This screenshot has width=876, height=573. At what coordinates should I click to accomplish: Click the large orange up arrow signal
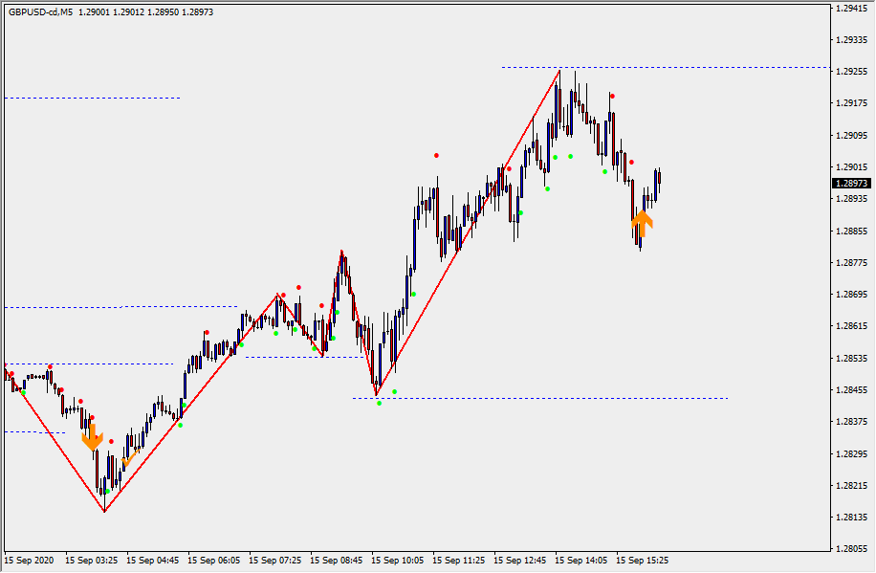pyautogui.click(x=642, y=224)
